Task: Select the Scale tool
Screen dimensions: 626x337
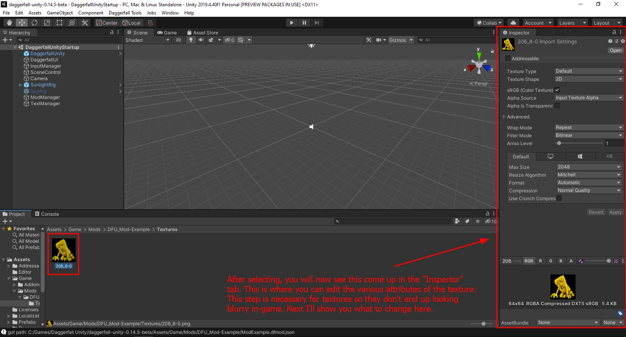Action: (47, 23)
